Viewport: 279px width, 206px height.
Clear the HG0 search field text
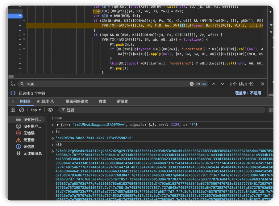[x=191, y=84]
